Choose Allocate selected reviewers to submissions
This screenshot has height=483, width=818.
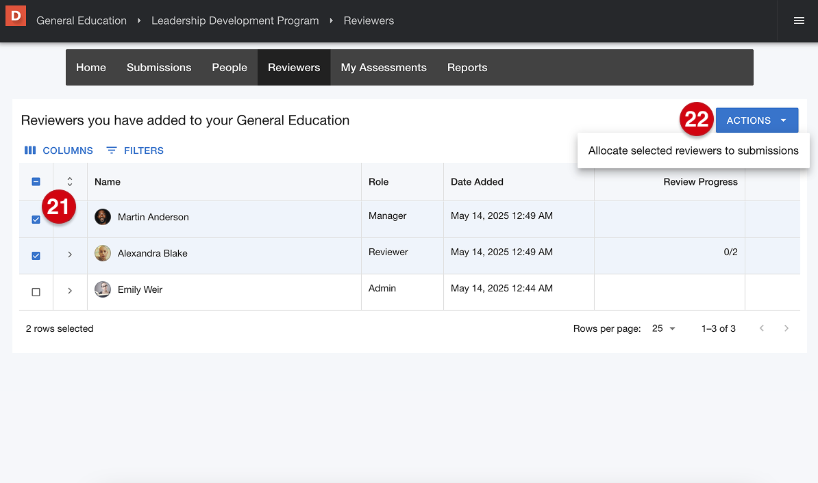(693, 151)
